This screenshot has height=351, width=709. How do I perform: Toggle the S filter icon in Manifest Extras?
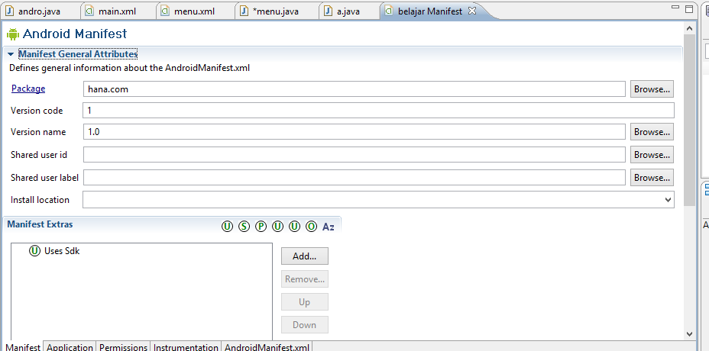coord(244,227)
